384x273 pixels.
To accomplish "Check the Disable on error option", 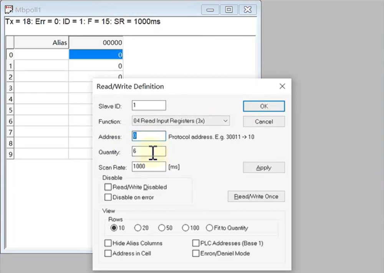I will pyautogui.click(x=108, y=197).
